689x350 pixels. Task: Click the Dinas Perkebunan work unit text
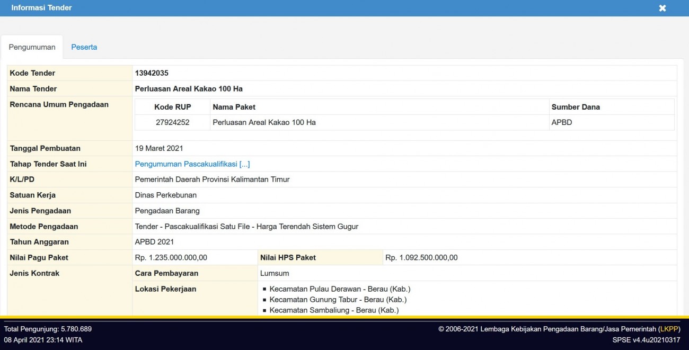[x=165, y=195]
